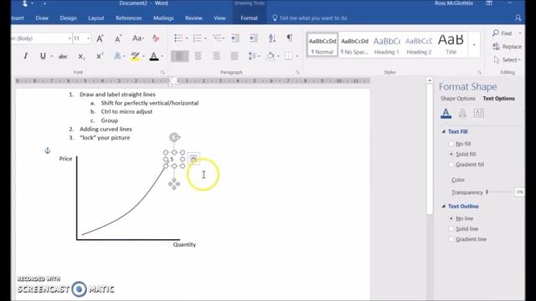This screenshot has width=536, height=301.
Task: Open the font size dropdown
Action: pyautogui.click(x=89, y=38)
